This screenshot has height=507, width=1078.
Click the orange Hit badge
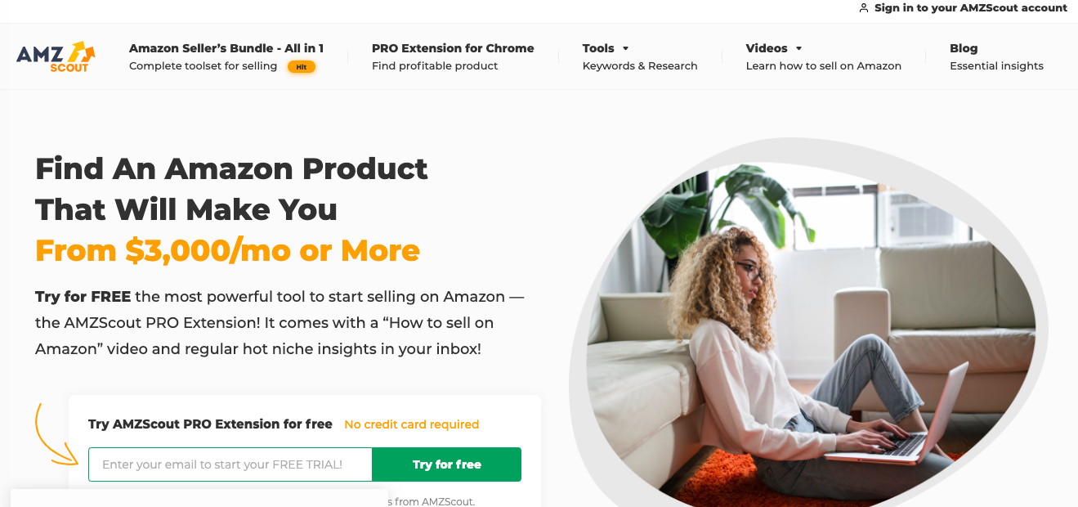(x=302, y=67)
